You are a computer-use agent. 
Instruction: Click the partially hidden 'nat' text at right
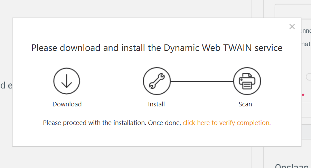pyautogui.click(x=306, y=44)
